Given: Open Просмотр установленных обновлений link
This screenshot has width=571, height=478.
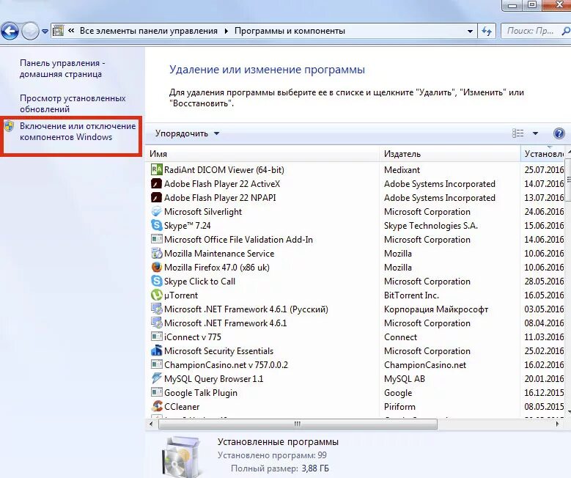Looking at the screenshot, I should (73, 103).
